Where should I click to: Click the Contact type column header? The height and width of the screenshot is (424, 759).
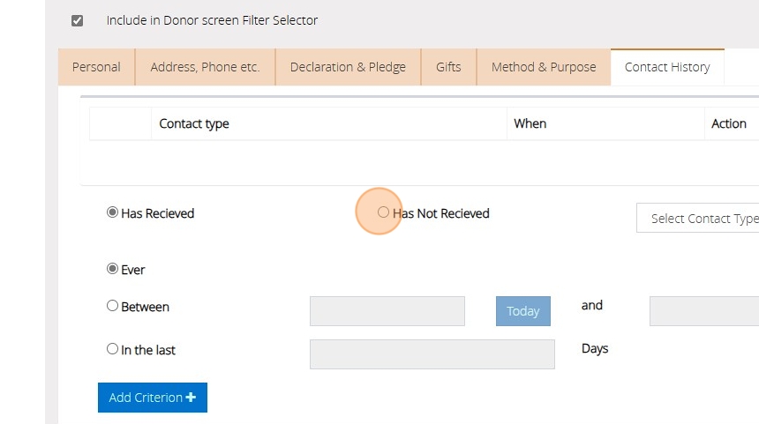[x=194, y=123]
